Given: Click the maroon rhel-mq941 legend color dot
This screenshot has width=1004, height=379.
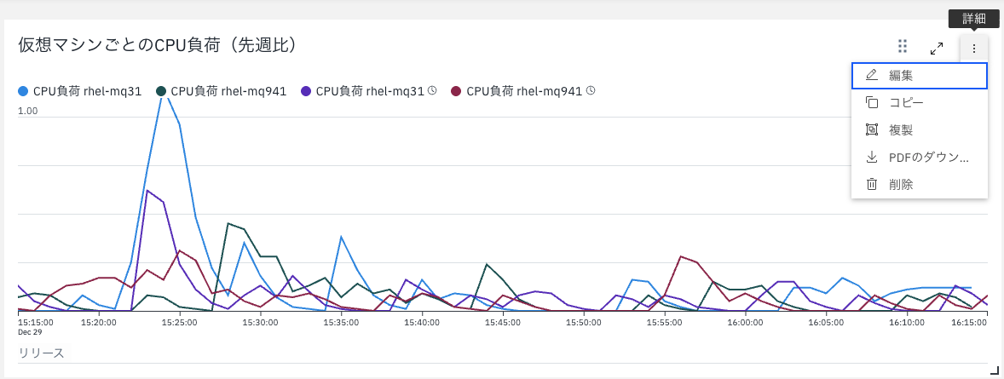Looking at the screenshot, I should coord(457,91).
